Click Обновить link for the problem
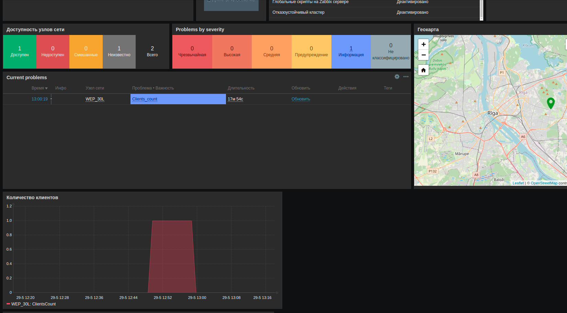This screenshot has width=567, height=313. click(x=300, y=99)
